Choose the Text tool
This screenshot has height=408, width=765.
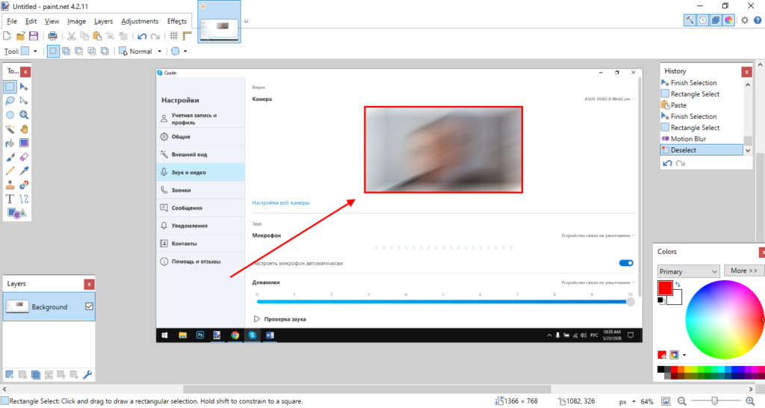pos(10,199)
